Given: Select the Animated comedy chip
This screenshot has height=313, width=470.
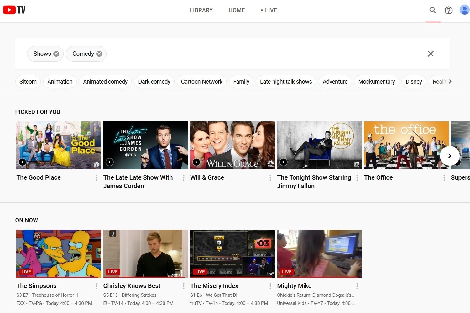Looking at the screenshot, I should (105, 82).
